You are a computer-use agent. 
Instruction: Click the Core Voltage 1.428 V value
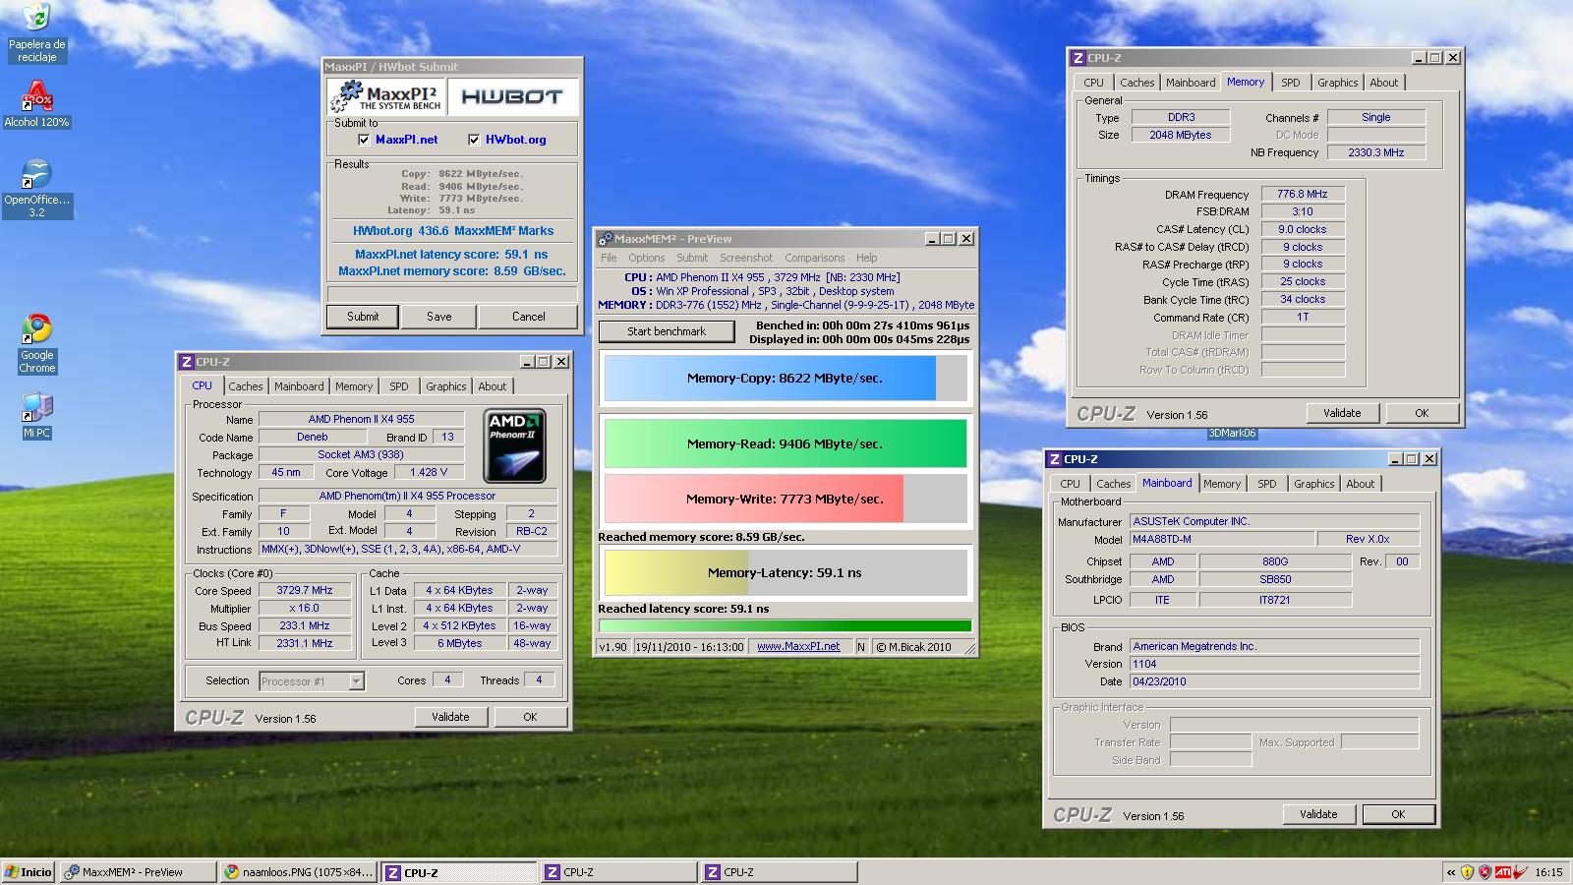pos(429,473)
